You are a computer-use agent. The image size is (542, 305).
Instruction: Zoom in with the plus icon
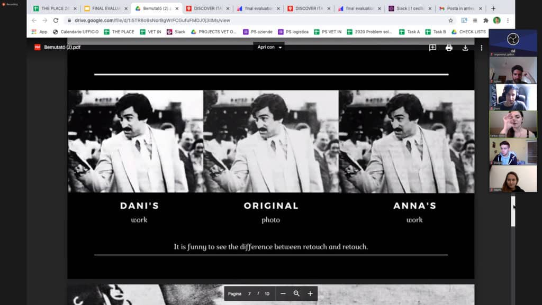(310, 293)
